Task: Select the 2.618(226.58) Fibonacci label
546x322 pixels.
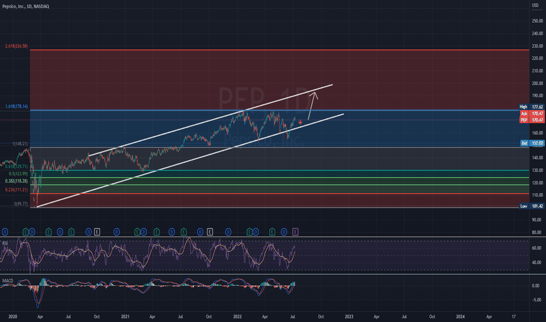Action: click(x=16, y=46)
